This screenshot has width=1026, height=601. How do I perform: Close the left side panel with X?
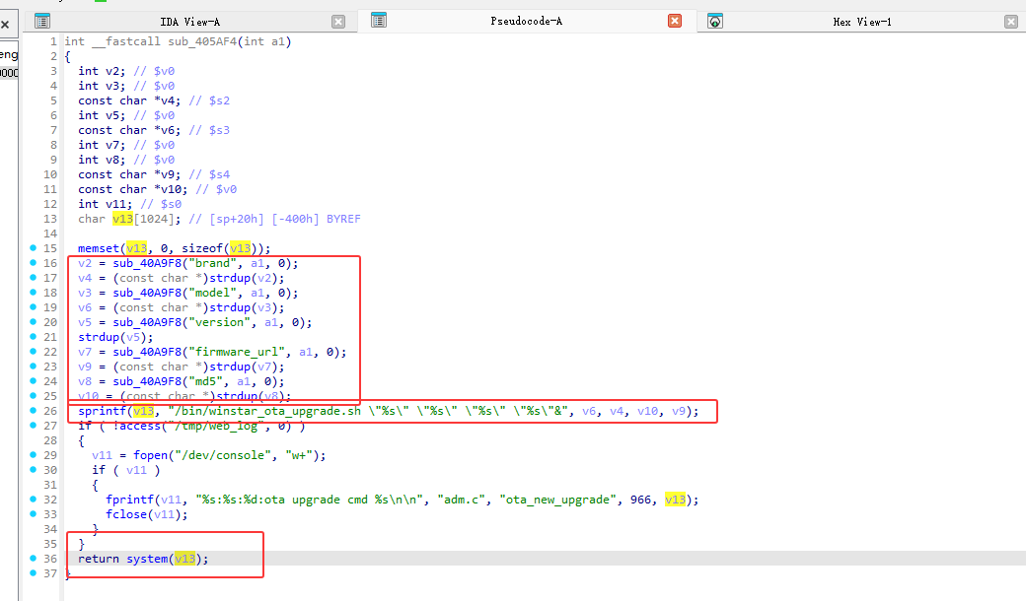pos(5,22)
